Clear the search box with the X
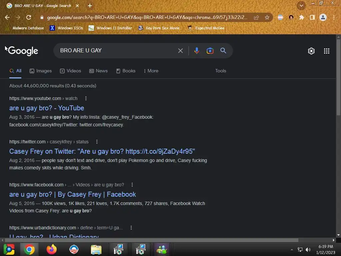The width and height of the screenshot is (341, 256). tap(180, 51)
